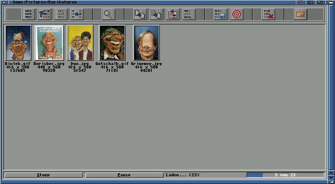Click the file name 'Biolek.gif'
Screen dimensions: 335x184
pos(18,63)
